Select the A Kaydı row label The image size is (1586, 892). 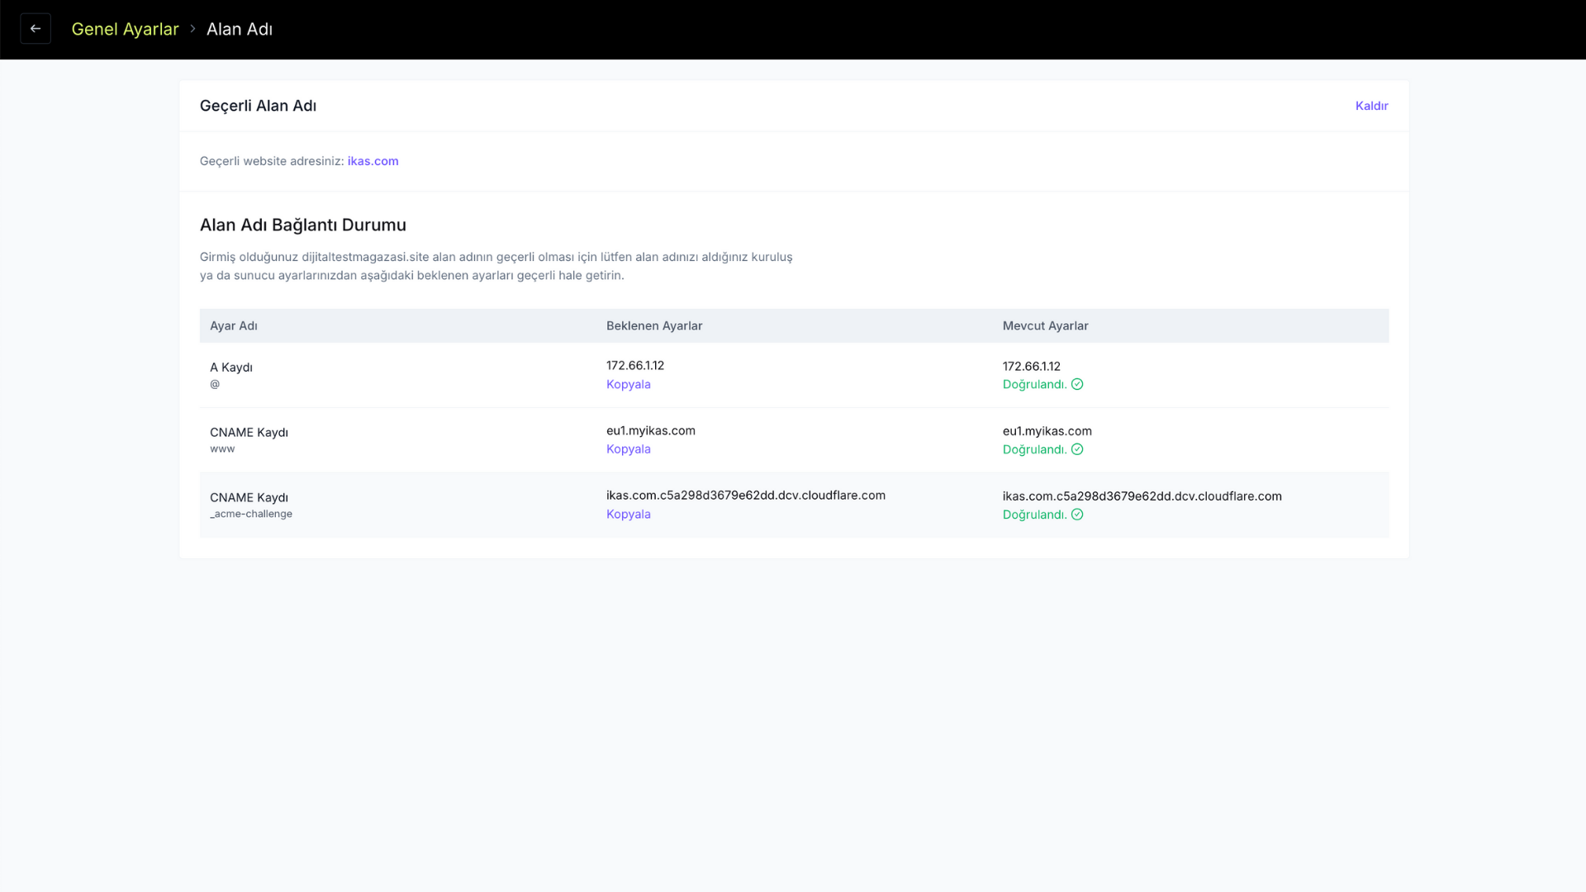(x=231, y=368)
